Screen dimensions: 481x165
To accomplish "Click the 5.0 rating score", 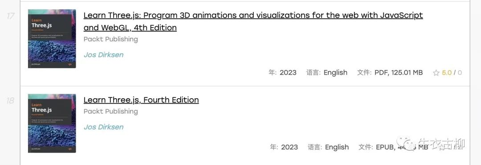I will 447,73.
